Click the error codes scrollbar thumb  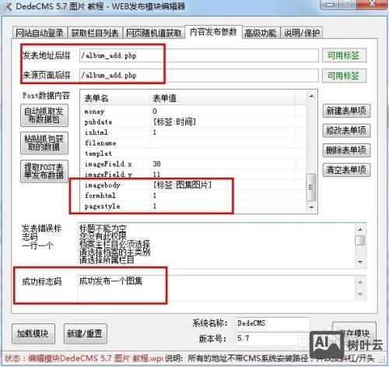point(360,240)
